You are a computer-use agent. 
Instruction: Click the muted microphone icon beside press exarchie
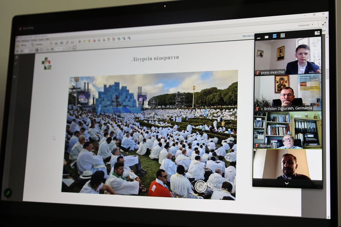click(x=257, y=73)
